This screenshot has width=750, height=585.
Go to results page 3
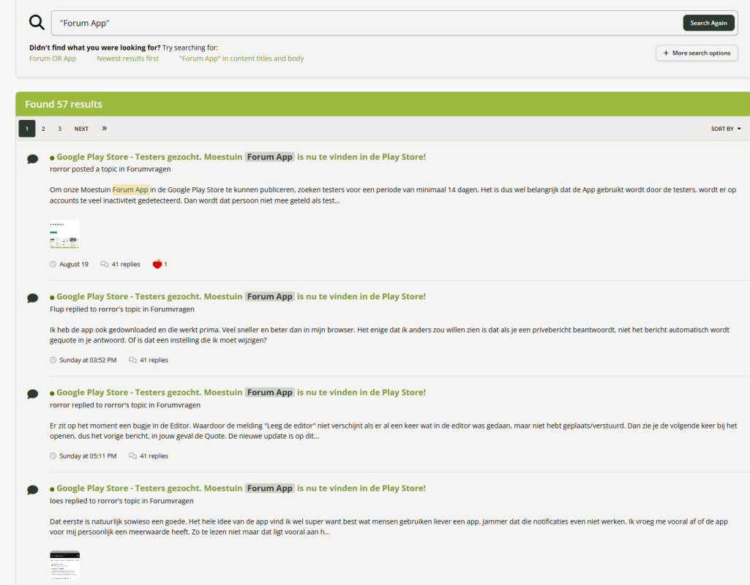[x=60, y=129]
